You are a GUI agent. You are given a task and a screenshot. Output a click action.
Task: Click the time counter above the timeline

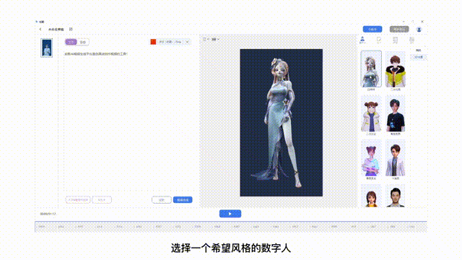coord(48,214)
